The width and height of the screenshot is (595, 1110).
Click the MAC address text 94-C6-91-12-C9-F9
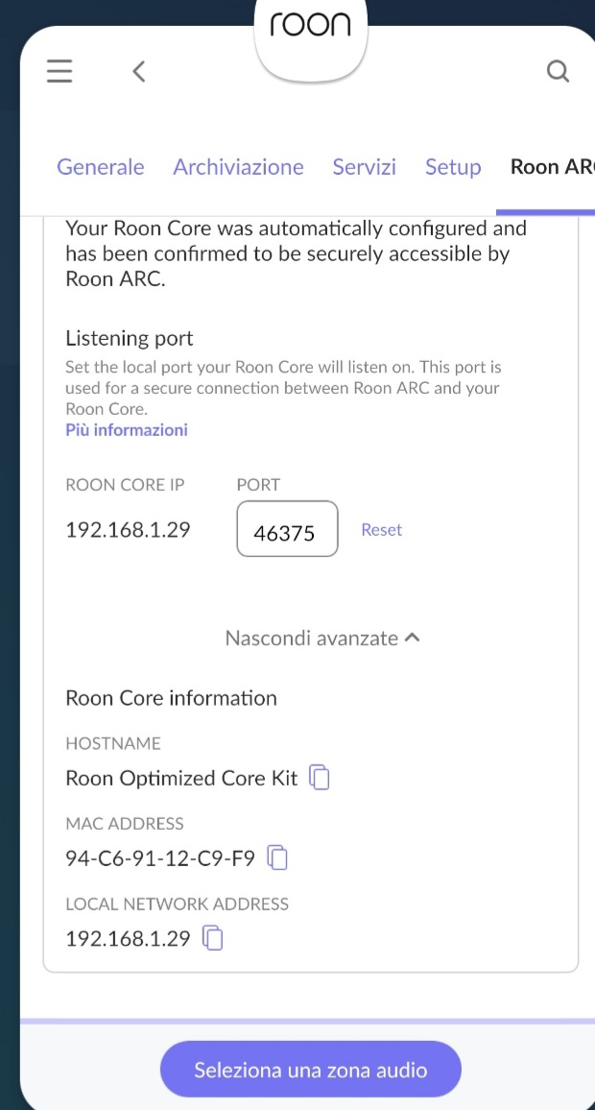pyautogui.click(x=160, y=858)
